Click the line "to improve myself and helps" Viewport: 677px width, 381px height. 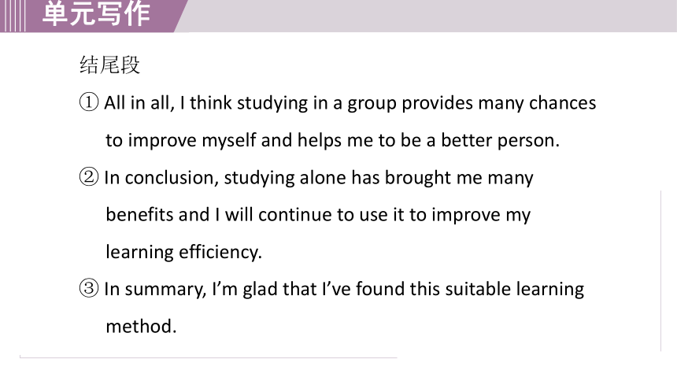pyautogui.click(x=332, y=140)
